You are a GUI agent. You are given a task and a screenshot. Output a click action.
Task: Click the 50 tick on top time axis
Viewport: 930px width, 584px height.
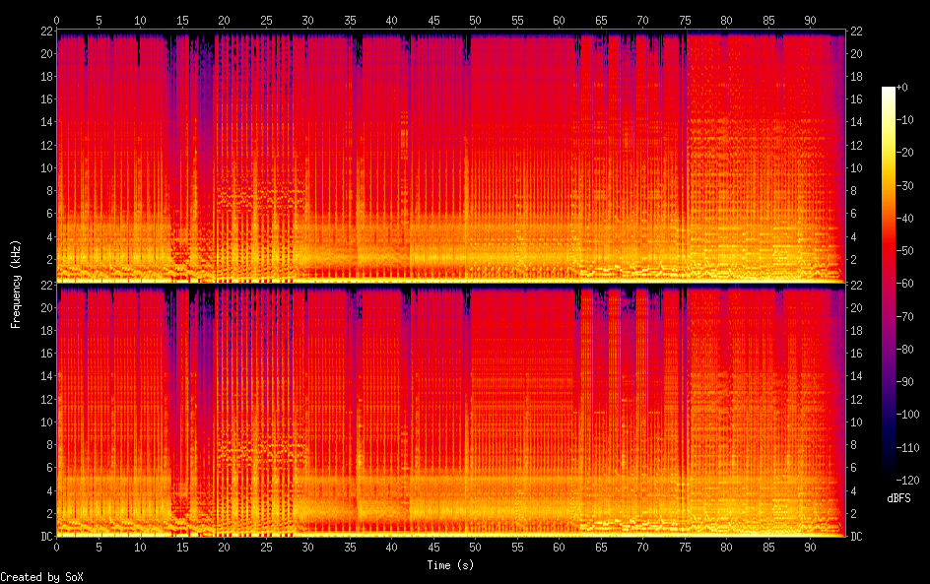[475, 21]
